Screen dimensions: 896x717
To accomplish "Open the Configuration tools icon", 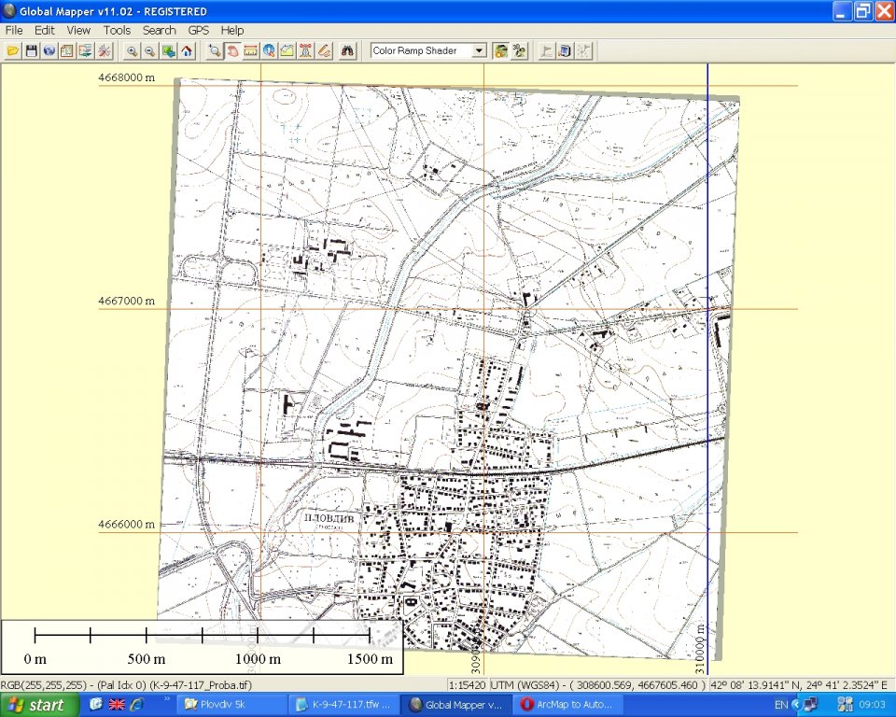I will tap(104, 51).
